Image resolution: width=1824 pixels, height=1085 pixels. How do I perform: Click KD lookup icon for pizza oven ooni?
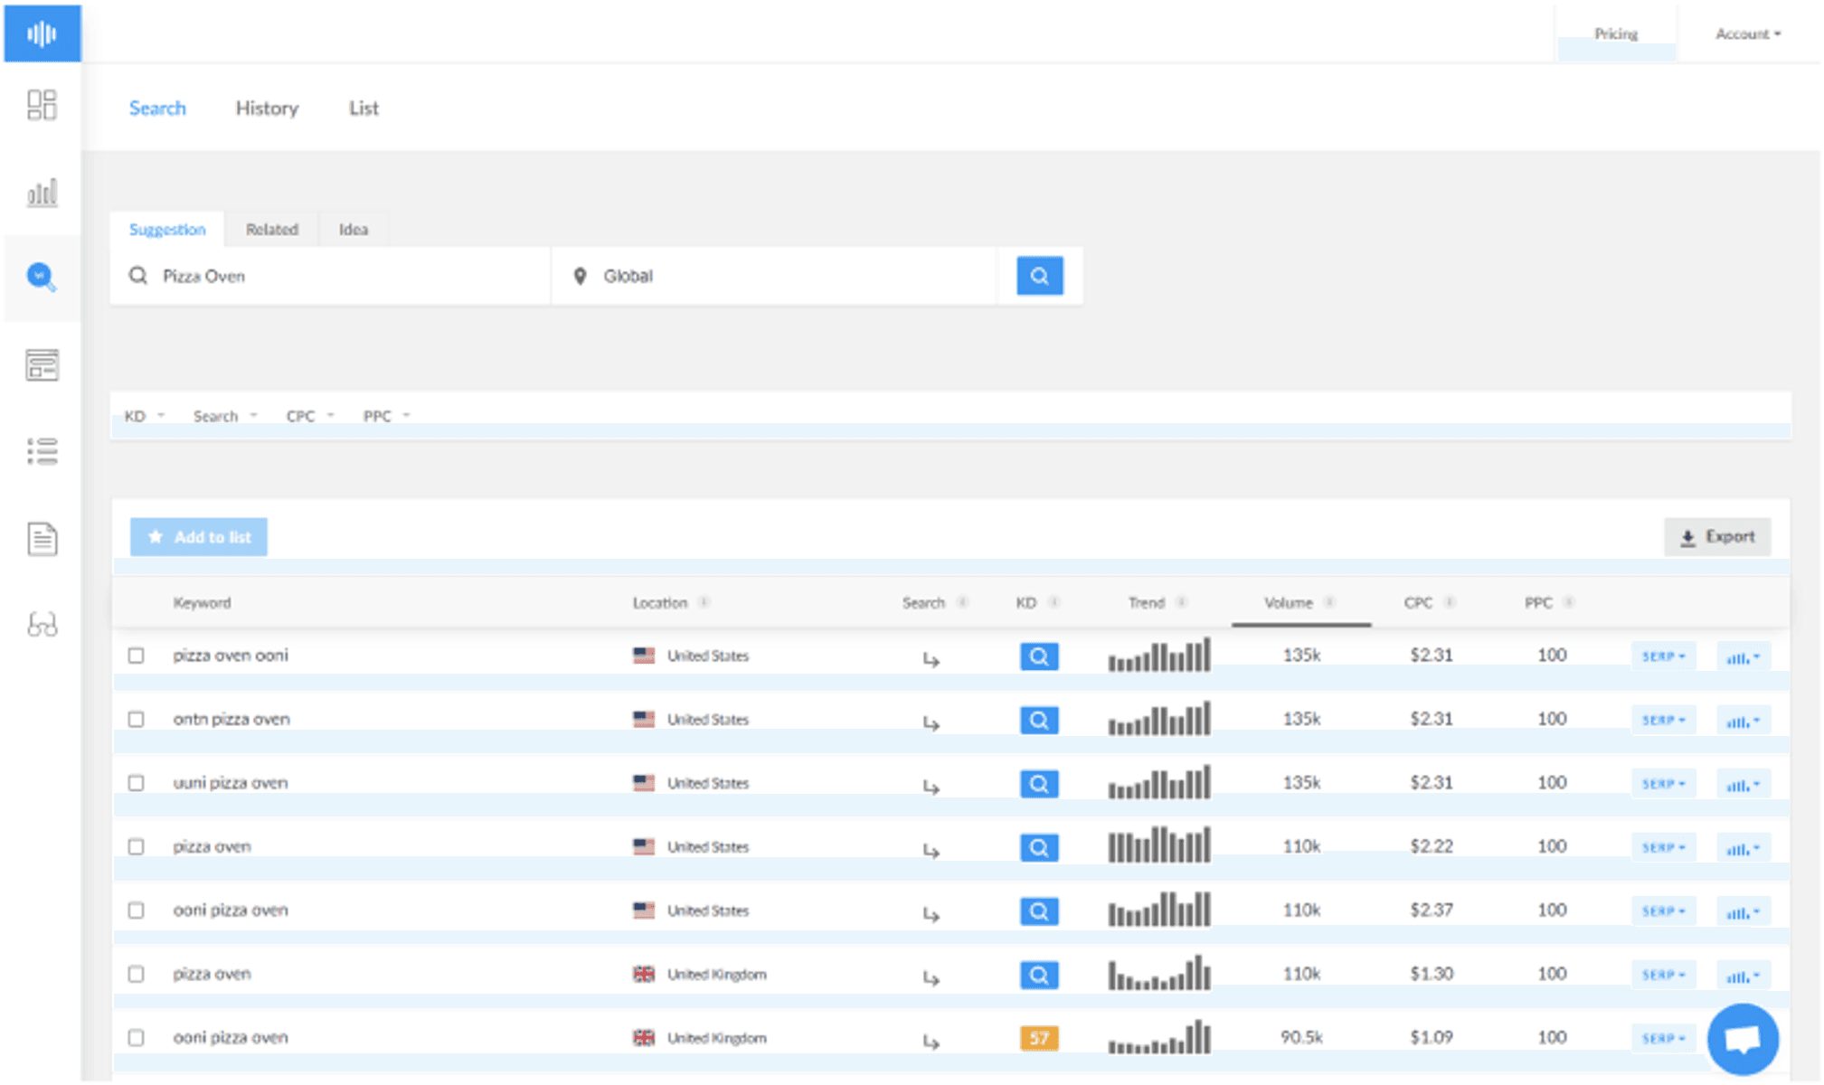[x=1039, y=656]
